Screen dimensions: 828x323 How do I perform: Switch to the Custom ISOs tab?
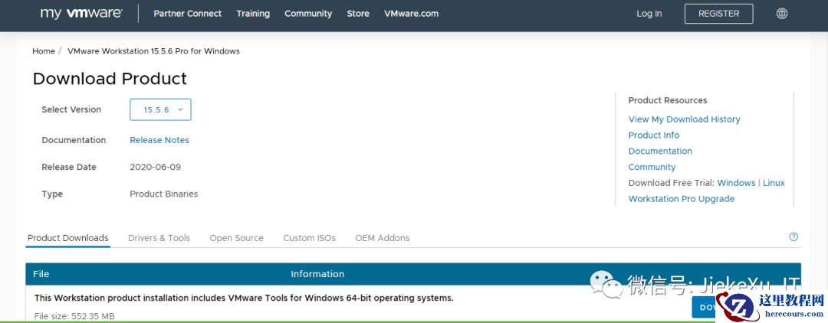[310, 238]
